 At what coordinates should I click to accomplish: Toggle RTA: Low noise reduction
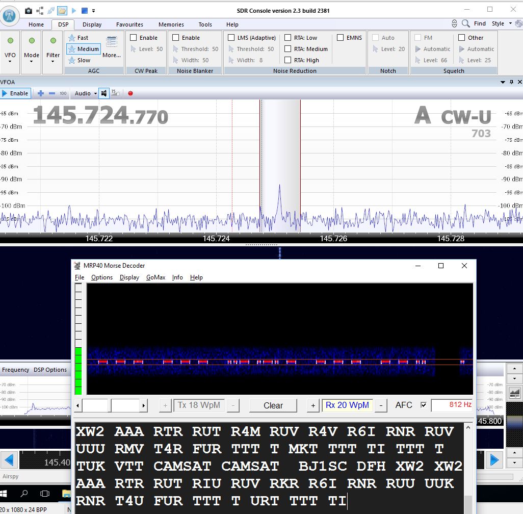coord(288,38)
